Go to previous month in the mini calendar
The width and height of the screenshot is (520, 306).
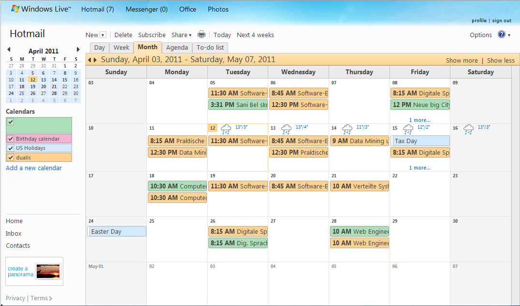9,49
